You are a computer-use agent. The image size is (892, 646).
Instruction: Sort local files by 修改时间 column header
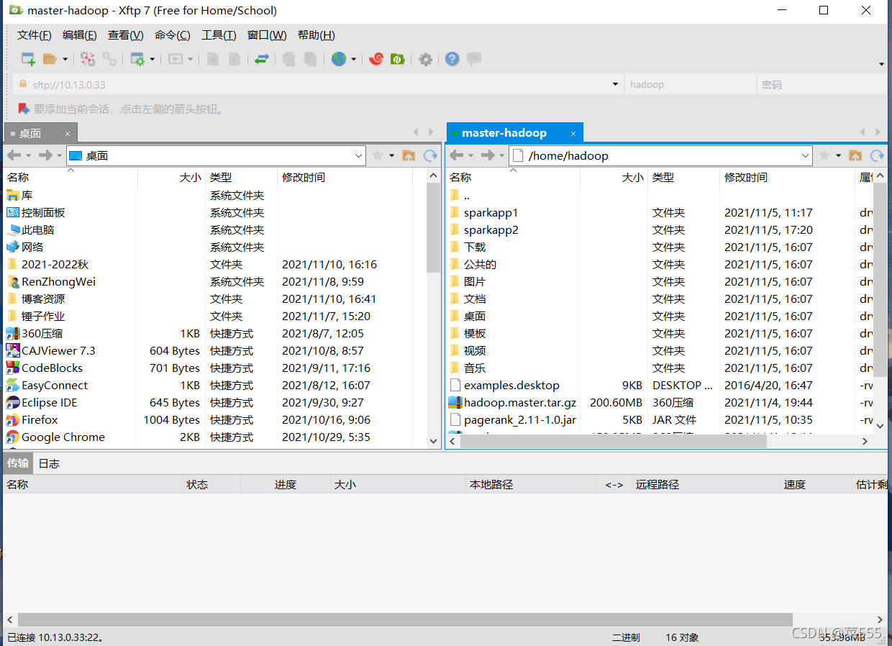tap(345, 177)
